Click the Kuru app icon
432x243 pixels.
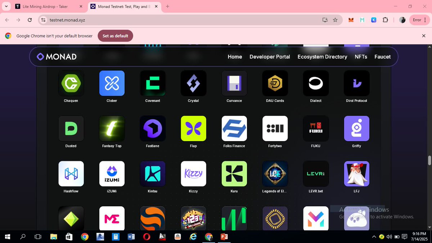coord(234,174)
